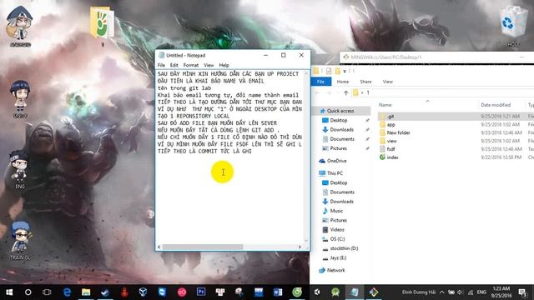534x300 pixels.
Task: Open the Notepad View menu
Action: click(209, 65)
